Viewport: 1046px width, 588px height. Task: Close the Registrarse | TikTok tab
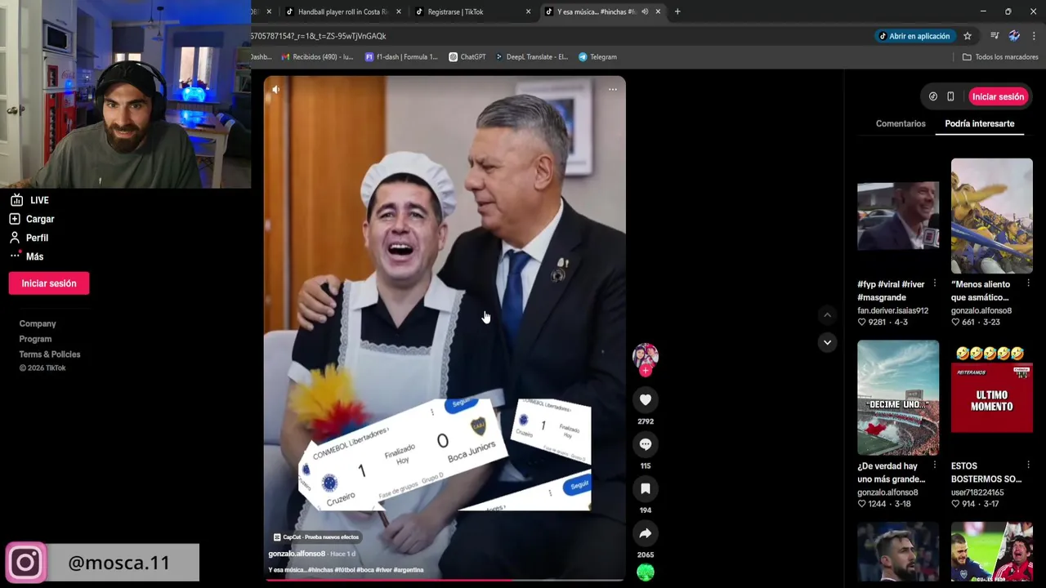coord(528,11)
